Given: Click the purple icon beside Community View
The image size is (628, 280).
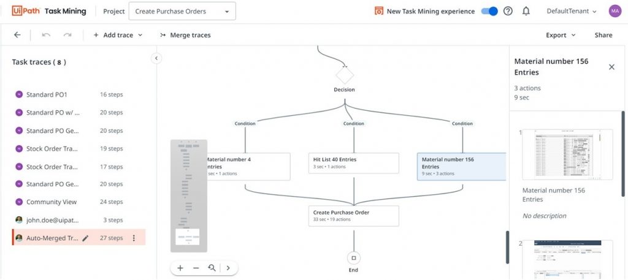Looking at the screenshot, I should click(19, 202).
